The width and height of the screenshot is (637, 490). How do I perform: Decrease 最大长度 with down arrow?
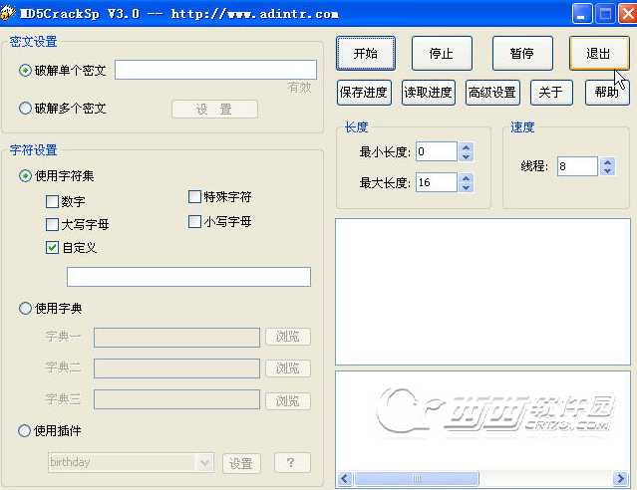click(x=467, y=187)
